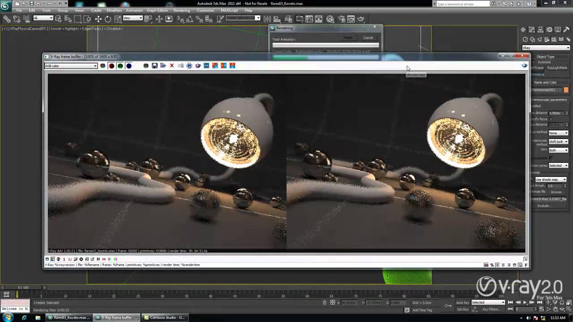Click the time slider 0 / 100
The image size is (573, 322).
point(23,287)
